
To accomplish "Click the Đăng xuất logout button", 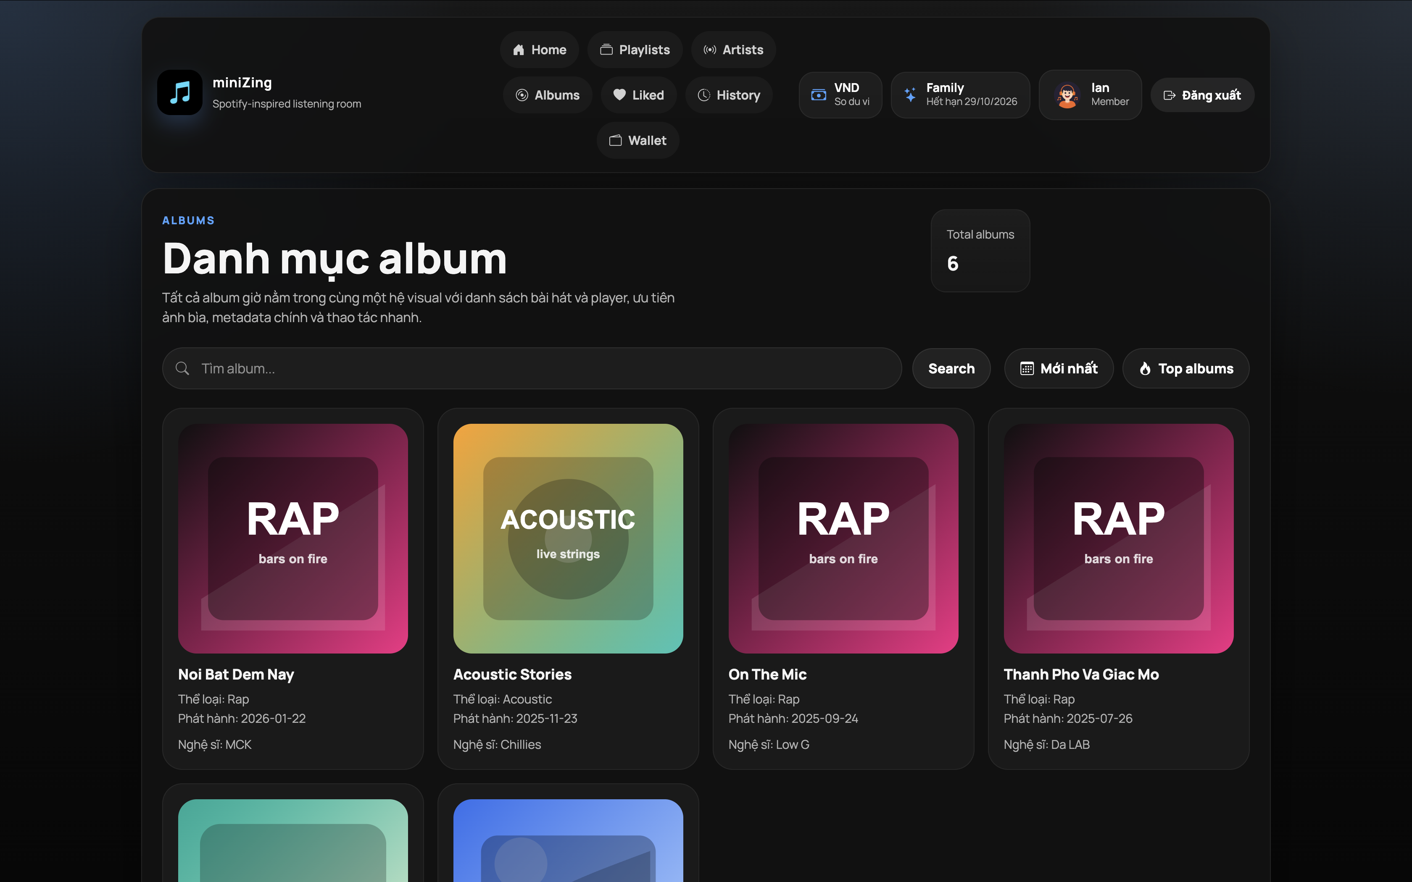I will 1202,95.
